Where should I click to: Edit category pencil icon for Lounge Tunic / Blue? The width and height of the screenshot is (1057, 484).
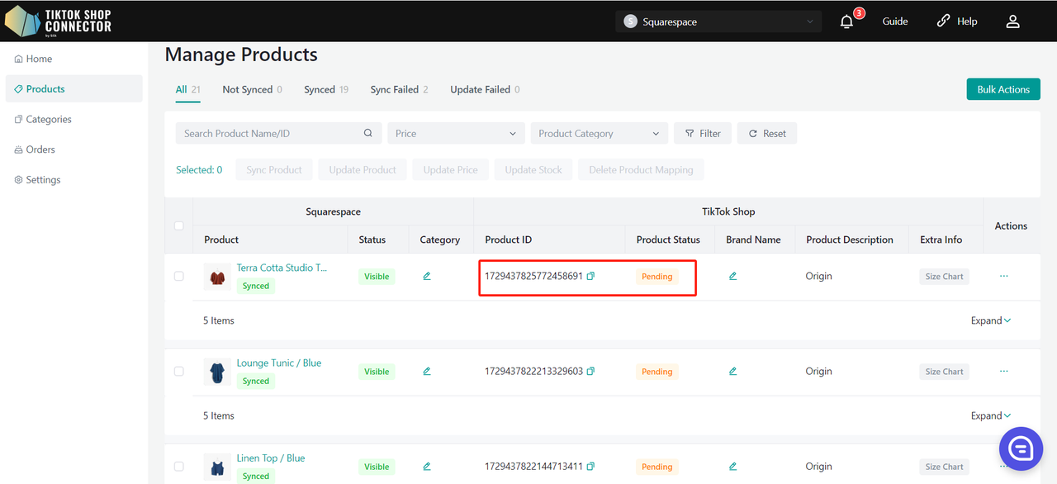(427, 372)
